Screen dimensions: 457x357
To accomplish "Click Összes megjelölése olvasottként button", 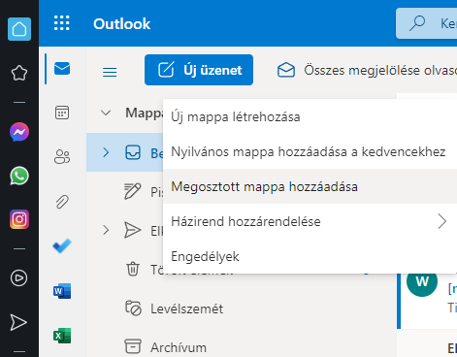I will tap(367, 70).
